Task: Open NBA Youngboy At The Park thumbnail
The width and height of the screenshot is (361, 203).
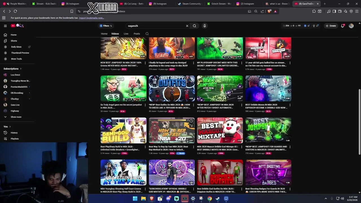Action: coord(124,172)
